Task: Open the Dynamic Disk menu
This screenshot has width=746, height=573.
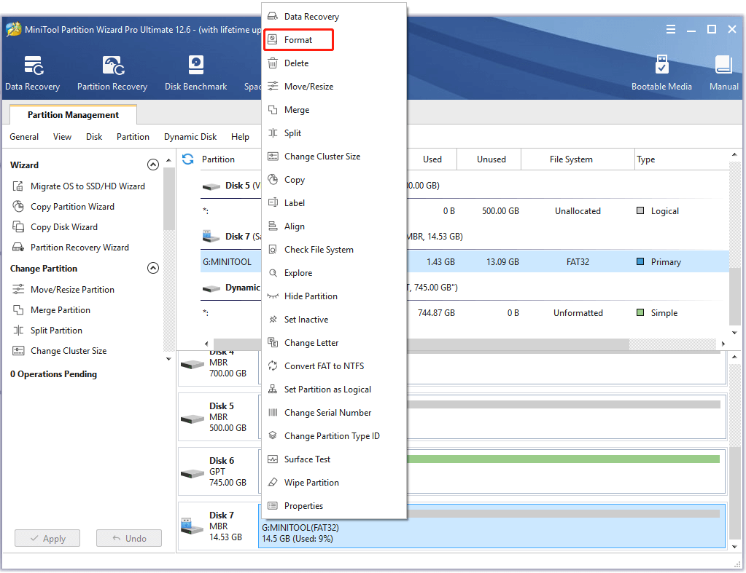Action: (x=190, y=137)
